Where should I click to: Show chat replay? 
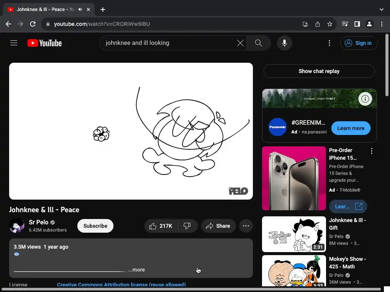tap(319, 71)
